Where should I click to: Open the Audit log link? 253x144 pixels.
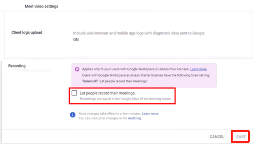(134, 118)
